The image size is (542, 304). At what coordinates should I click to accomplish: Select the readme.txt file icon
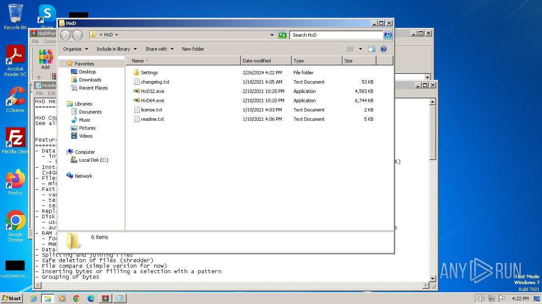[136, 119]
